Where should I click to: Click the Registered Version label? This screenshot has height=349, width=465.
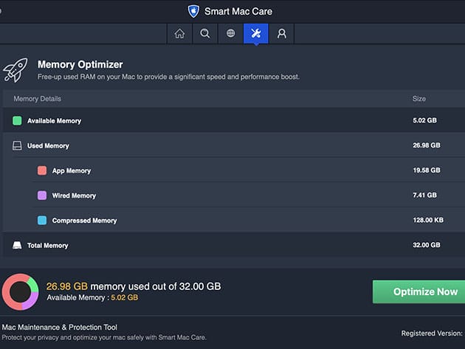(x=433, y=334)
